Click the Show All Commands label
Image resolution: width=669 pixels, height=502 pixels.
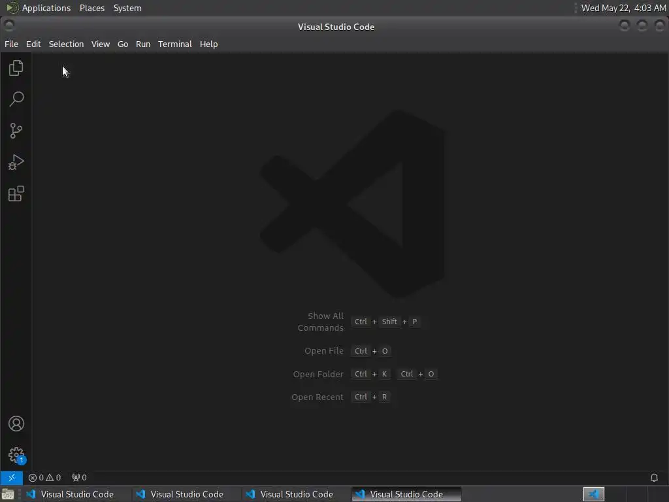coord(320,322)
